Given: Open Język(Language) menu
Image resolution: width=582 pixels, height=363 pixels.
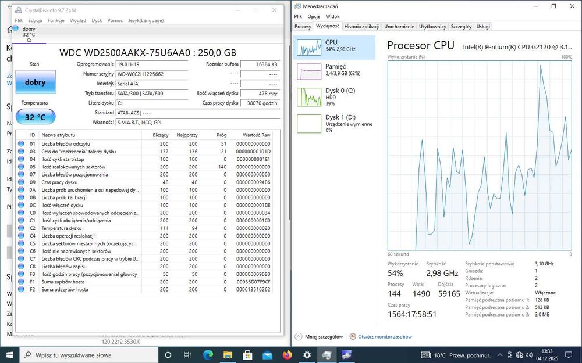Looking at the screenshot, I should click(x=146, y=20).
